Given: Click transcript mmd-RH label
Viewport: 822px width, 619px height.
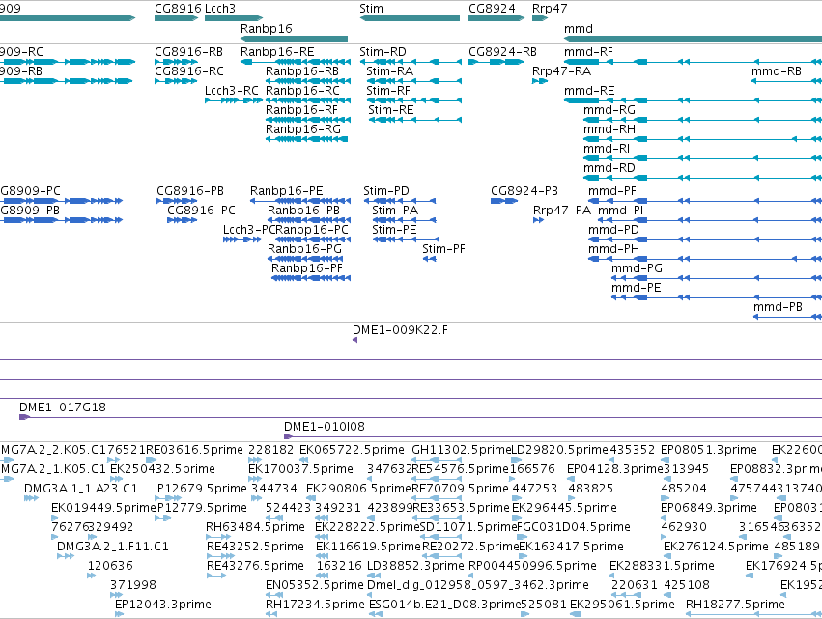Looking at the screenshot, I should (609, 129).
